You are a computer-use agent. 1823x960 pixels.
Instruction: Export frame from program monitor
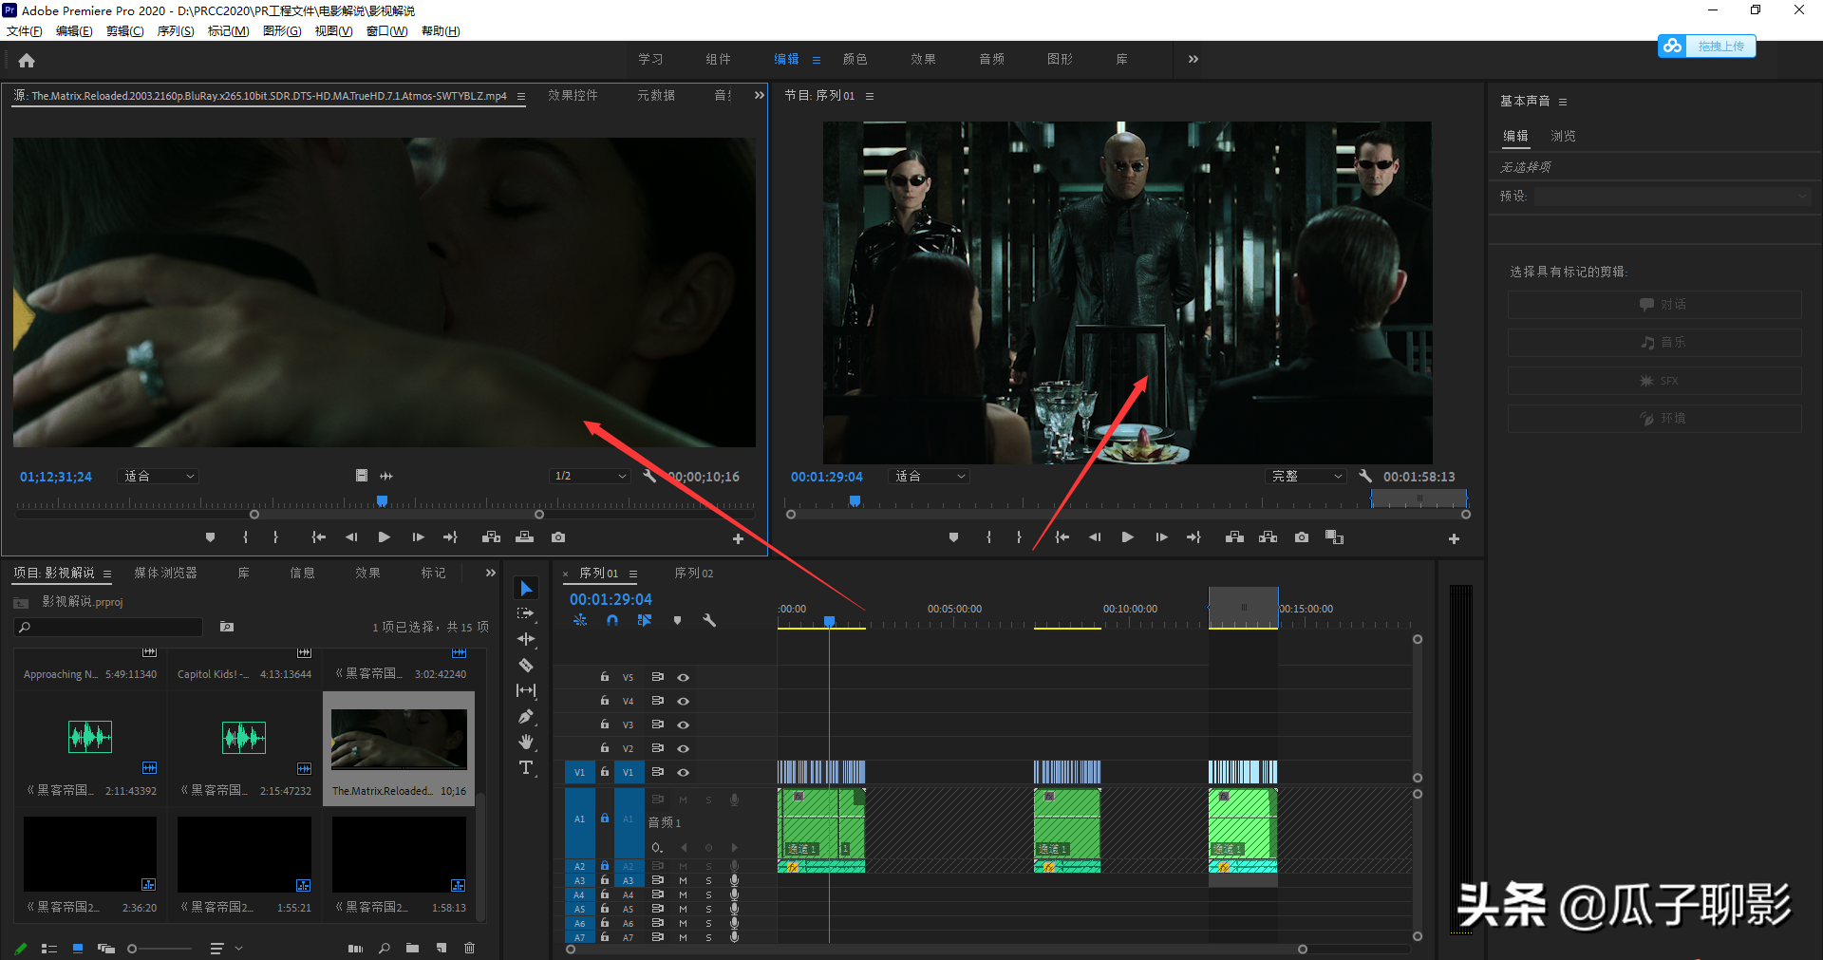point(1302,537)
